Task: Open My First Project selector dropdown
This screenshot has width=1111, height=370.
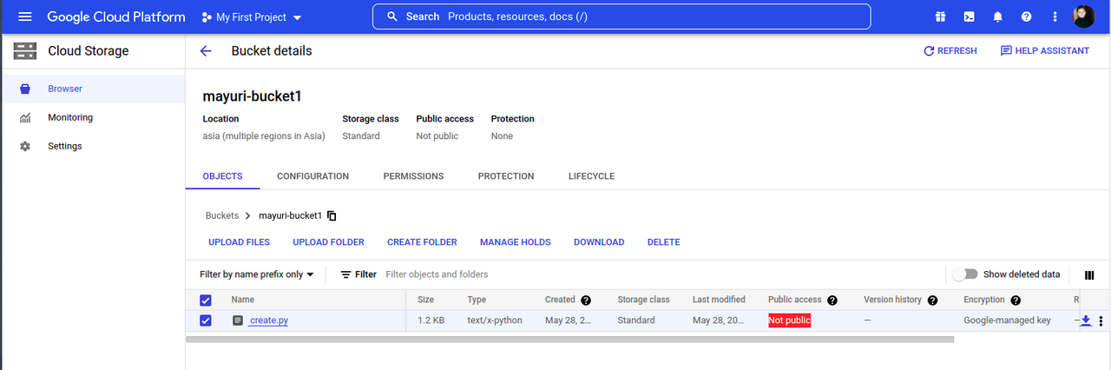Action: 252,17
